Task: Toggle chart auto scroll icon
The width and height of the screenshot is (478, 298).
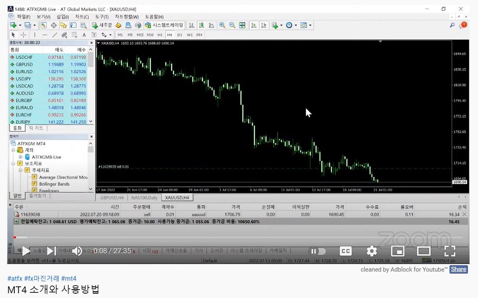Action: coord(254,25)
